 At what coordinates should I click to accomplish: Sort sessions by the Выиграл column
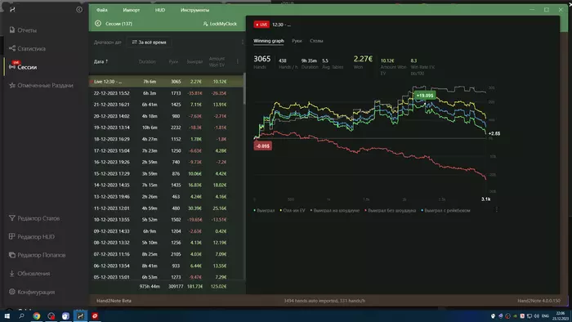click(194, 61)
